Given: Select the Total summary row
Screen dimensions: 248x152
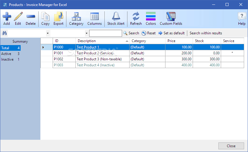Looking at the screenshot, I should [x=10, y=48].
